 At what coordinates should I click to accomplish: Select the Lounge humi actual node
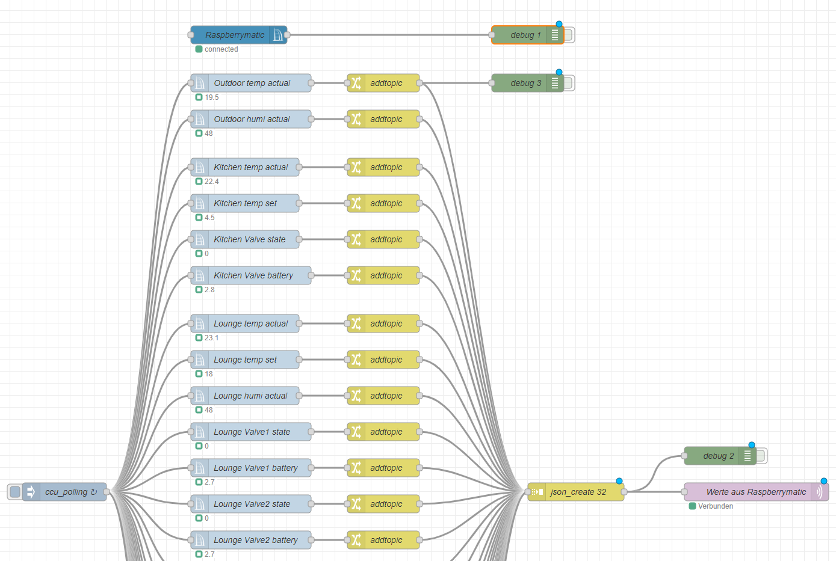tap(250, 396)
